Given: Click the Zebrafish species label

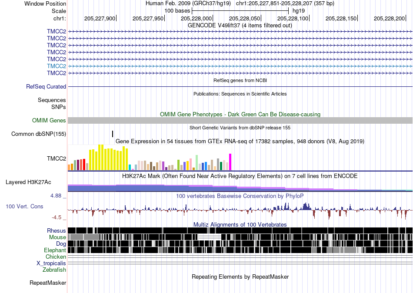Looking at the screenshot, I should (54, 270).
